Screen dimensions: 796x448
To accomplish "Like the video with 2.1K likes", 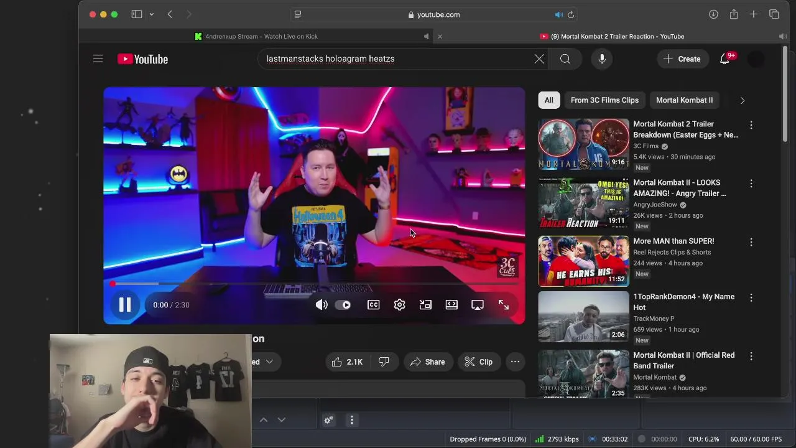I will [x=347, y=362].
